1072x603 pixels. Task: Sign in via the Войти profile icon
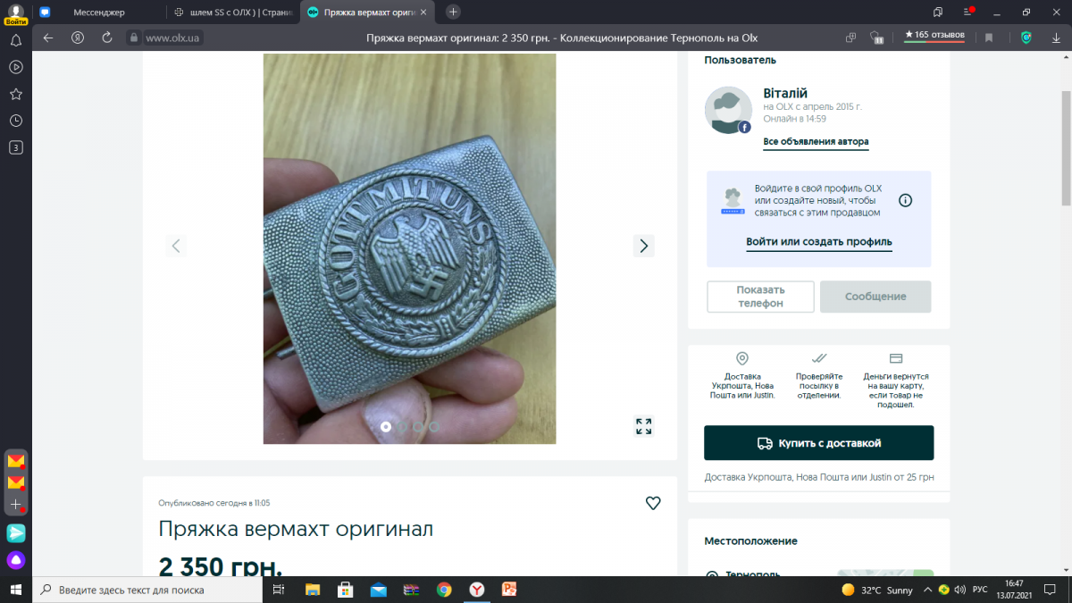15,13
